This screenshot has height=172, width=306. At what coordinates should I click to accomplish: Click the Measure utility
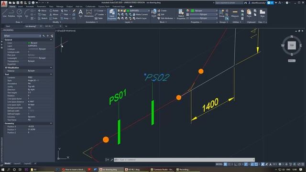pyautogui.click(x=235, y=13)
